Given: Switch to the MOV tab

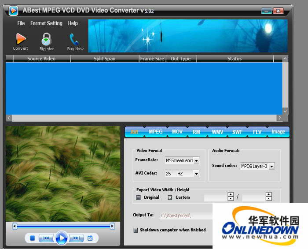Looking at the screenshot, I should click(x=177, y=132).
